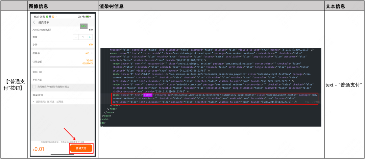This screenshot has height=159, width=365.
Task: Click the text - "普通支付" cell
Action: pyautogui.click(x=344, y=85)
